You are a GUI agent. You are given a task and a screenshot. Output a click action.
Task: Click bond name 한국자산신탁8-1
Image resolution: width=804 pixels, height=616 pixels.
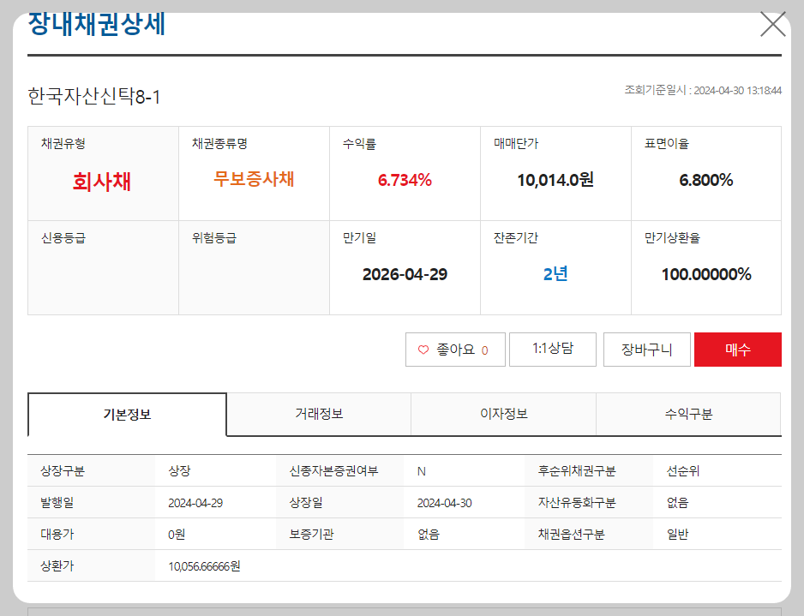pos(93,96)
